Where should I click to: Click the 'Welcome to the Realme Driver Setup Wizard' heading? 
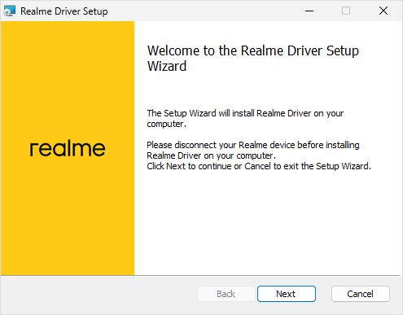coord(253,59)
